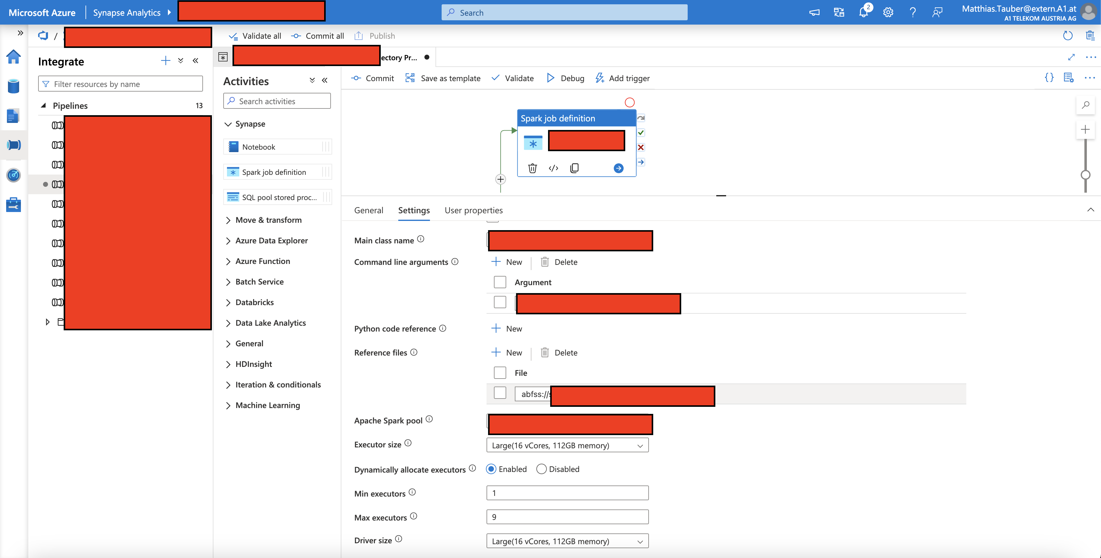Open the Manage hub toolbox icon
This screenshot has height=558, width=1101.
tap(14, 205)
